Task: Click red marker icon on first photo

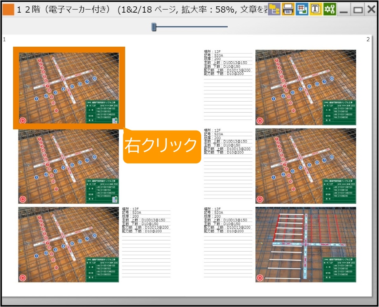Action: [x=23, y=121]
